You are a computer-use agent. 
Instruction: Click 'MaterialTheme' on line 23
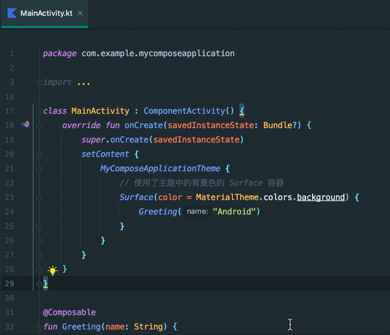click(x=227, y=197)
